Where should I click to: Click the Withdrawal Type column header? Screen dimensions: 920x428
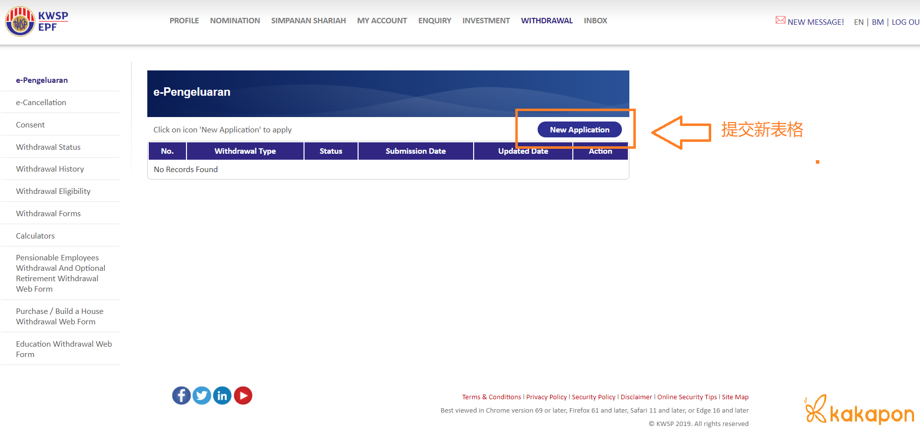[x=245, y=151]
